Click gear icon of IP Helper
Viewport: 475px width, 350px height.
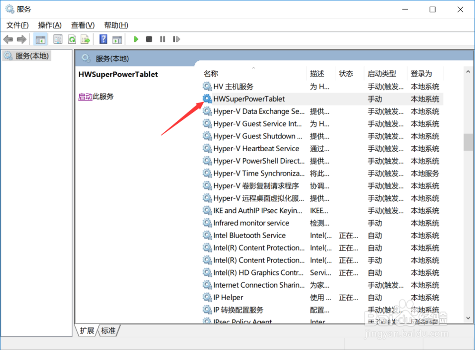[x=207, y=298]
